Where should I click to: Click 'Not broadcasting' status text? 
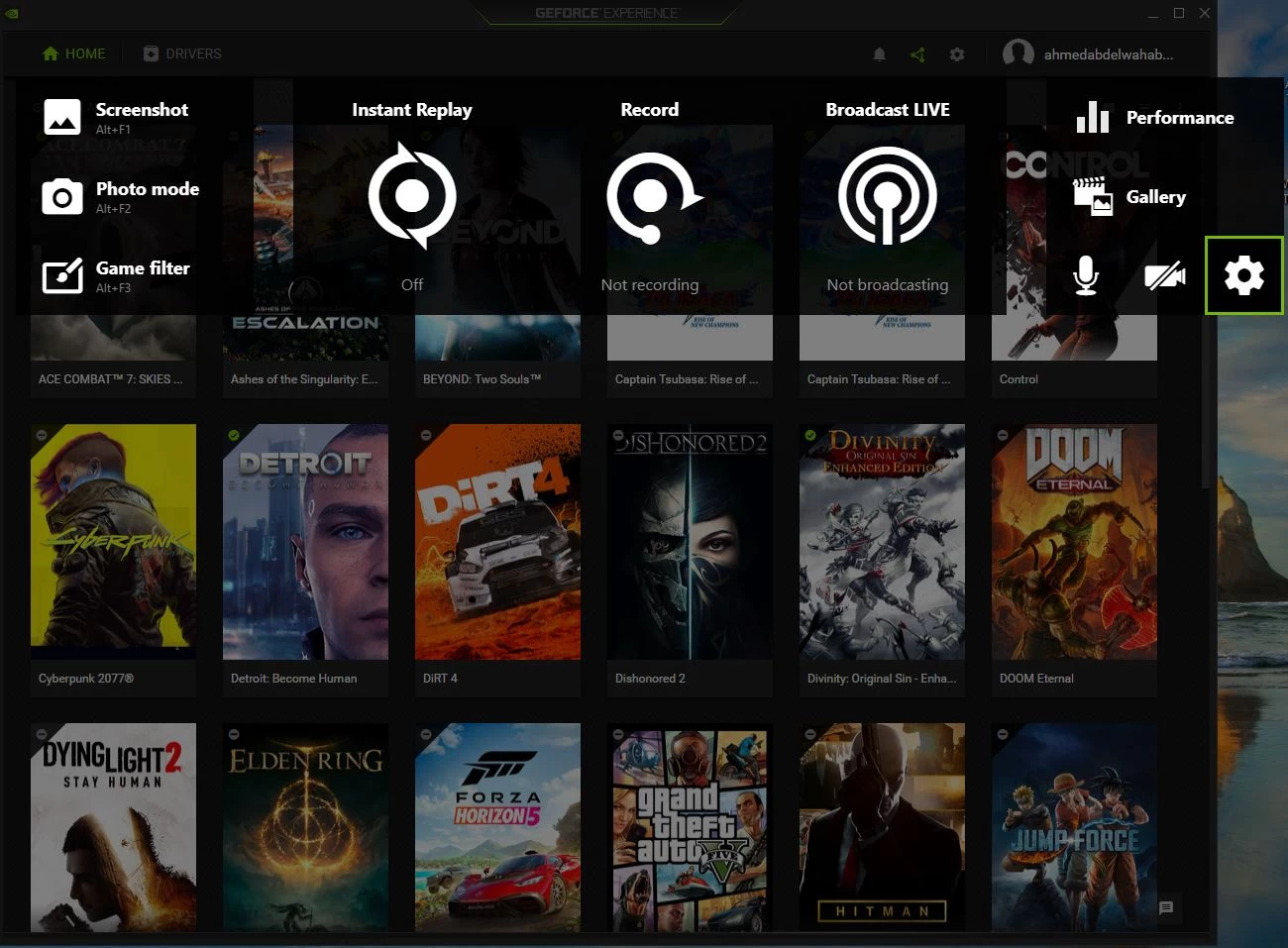point(888,284)
